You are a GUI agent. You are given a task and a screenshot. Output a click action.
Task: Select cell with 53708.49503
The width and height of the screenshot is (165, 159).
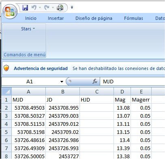tap(28, 108)
